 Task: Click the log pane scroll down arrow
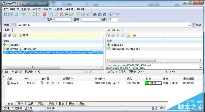click(201, 68)
